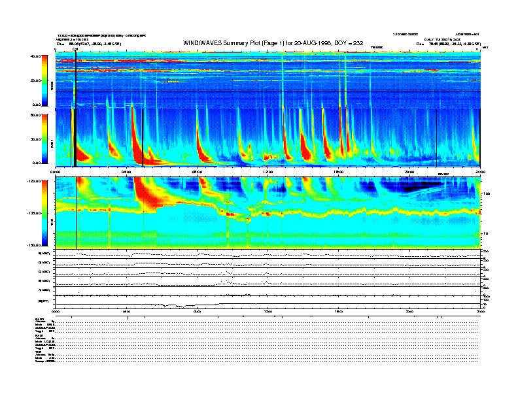Click the '-120.00' label on the TNR color scale
518x400 pixels.
click(34, 181)
